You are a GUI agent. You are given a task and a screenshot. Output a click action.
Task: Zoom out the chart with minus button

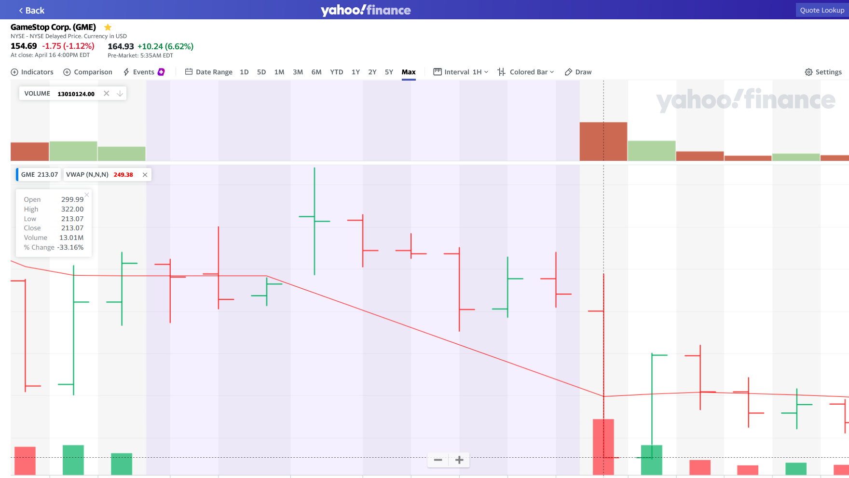coord(438,460)
